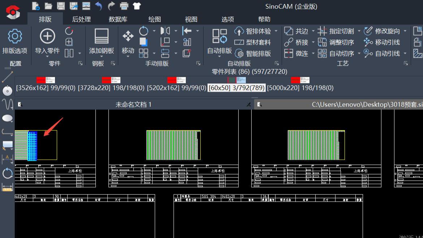Select the circle tool in sidebar
The width and height of the screenshot is (423, 238).
click(x=7, y=91)
